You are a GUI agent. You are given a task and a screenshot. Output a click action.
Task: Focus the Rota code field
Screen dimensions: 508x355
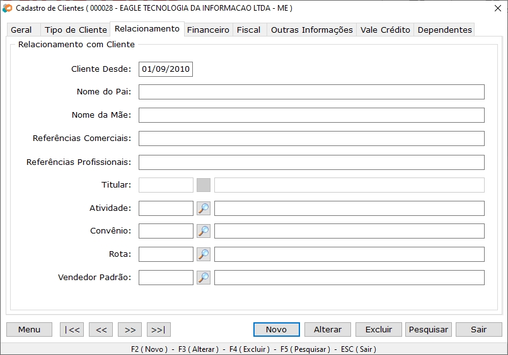tap(166, 254)
